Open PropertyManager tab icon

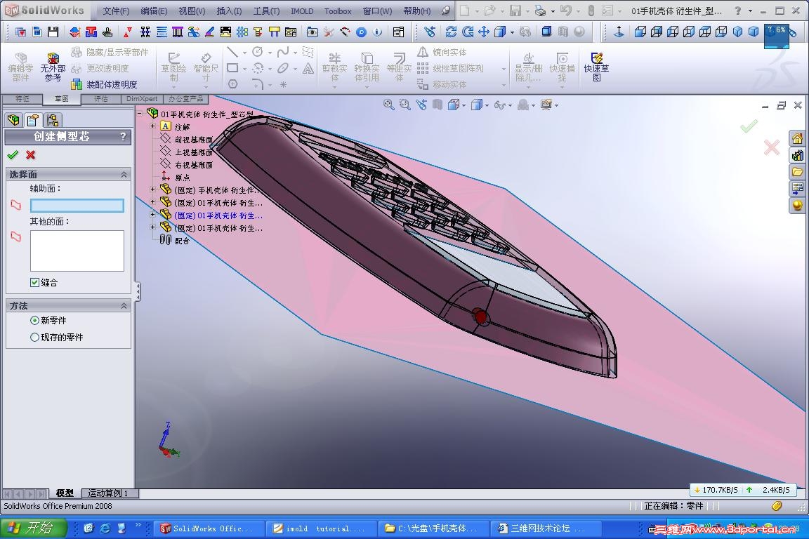click(x=33, y=120)
